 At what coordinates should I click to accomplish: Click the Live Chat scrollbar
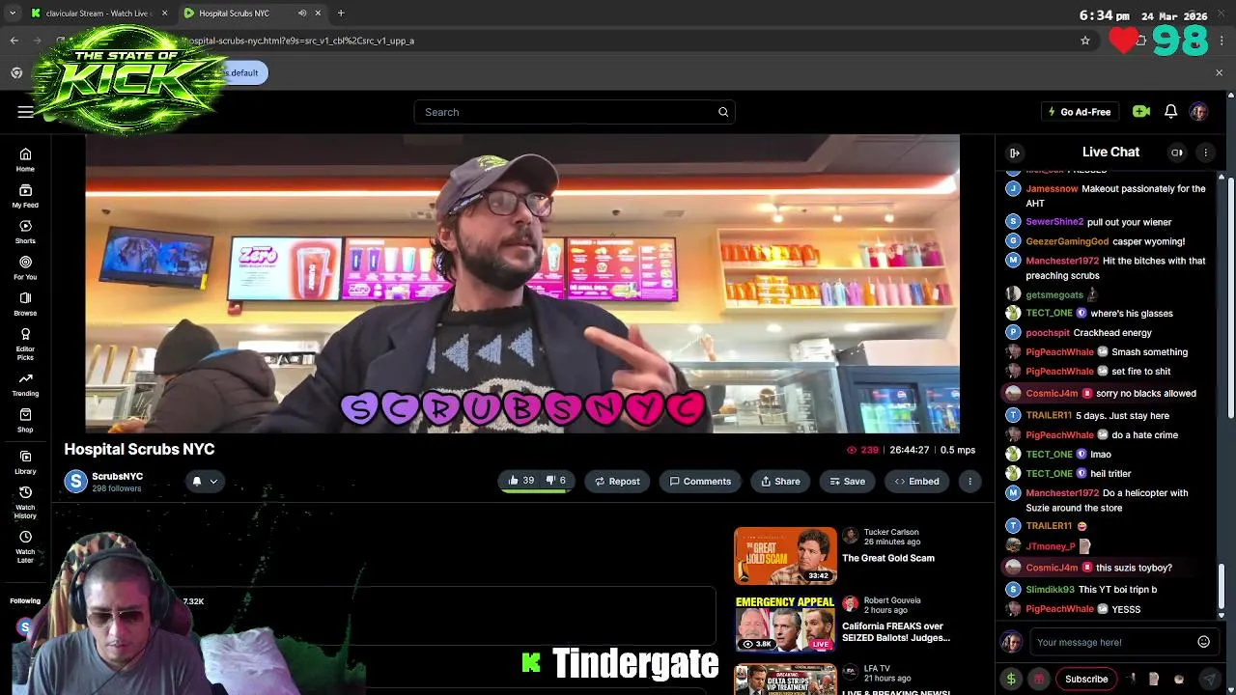(x=1222, y=587)
